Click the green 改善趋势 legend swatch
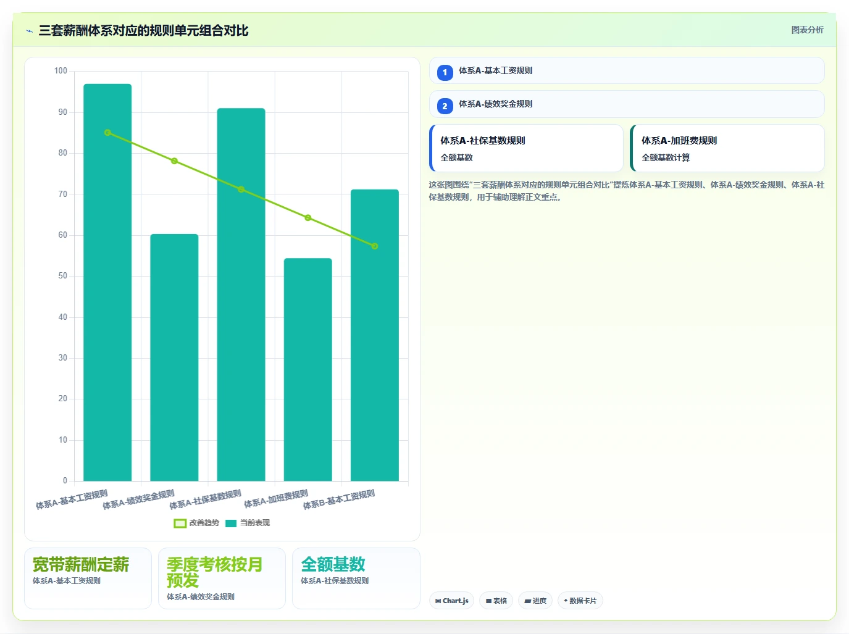Viewport: 849px width, 634px height. [180, 523]
